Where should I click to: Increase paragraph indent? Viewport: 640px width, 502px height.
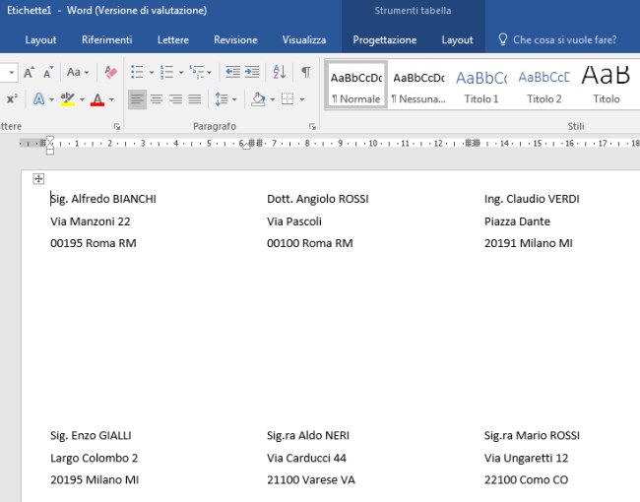[252, 73]
